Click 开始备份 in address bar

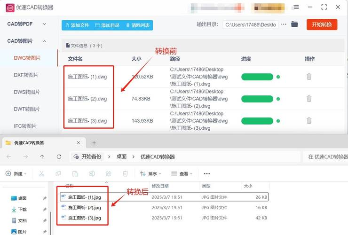87,157
